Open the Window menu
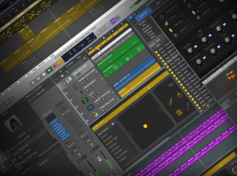 41,64
